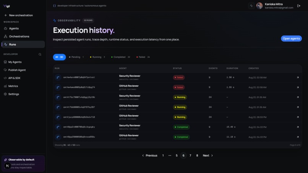Click Kaniska Mitra's profile avatar
Image resolution: width=308 pixels, height=173 pixels.
(259, 6)
